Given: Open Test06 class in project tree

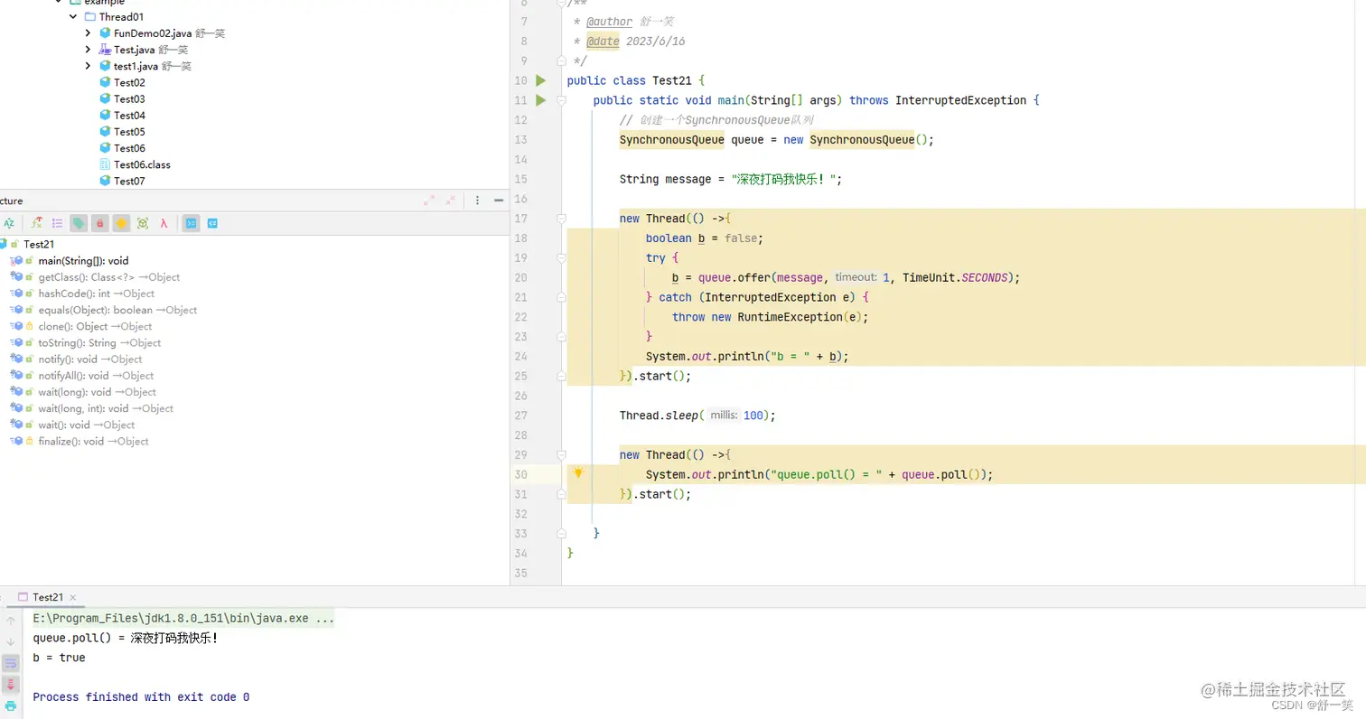Looking at the screenshot, I should (129, 148).
